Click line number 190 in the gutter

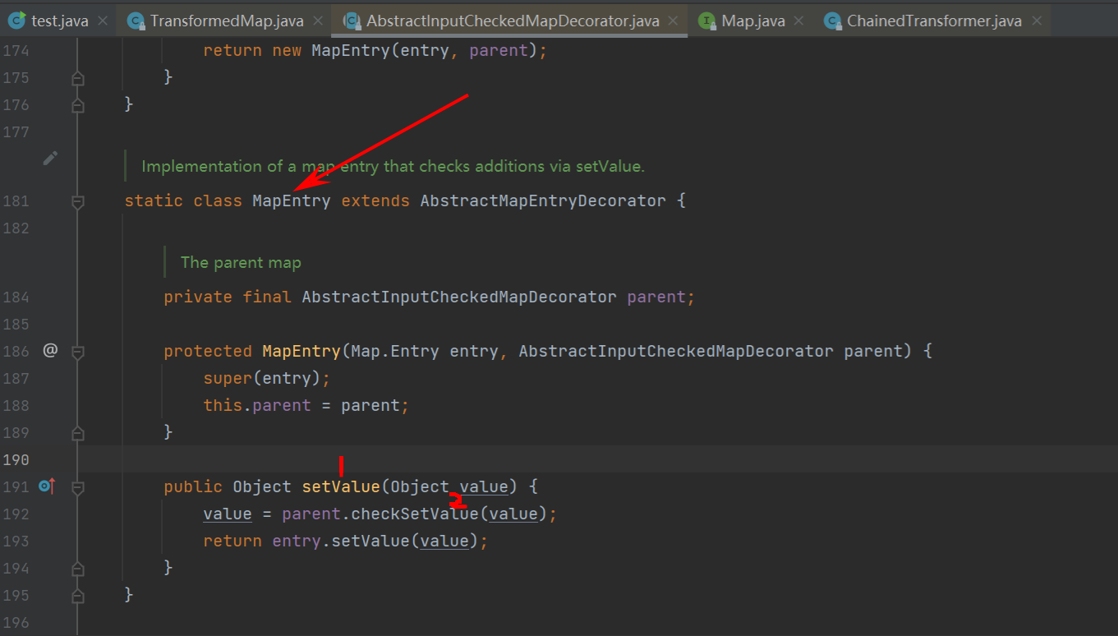pos(16,459)
